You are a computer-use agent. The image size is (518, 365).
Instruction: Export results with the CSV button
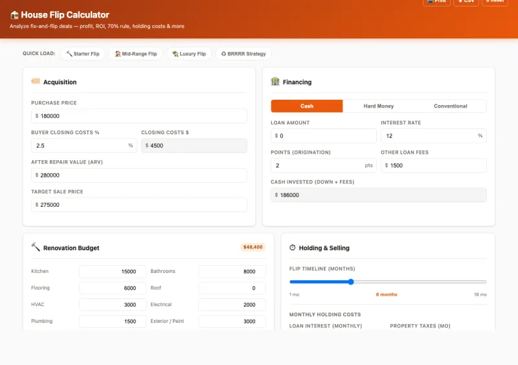click(466, 2)
